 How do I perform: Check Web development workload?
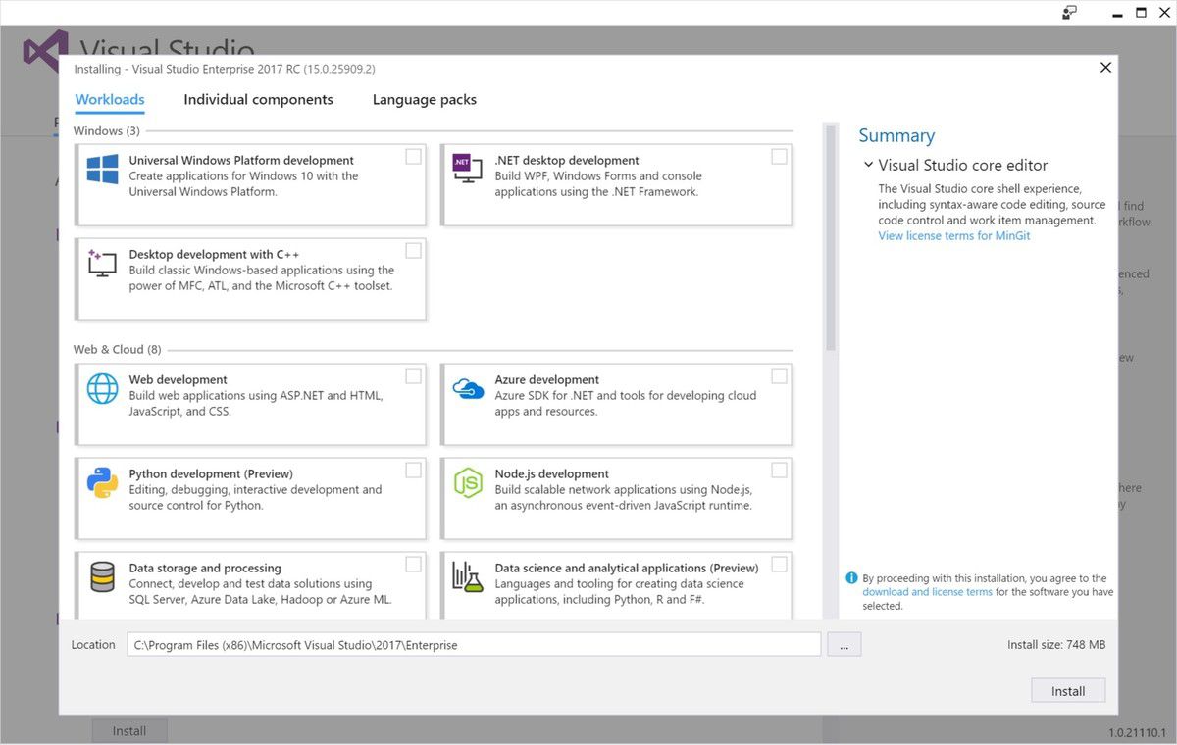[414, 376]
